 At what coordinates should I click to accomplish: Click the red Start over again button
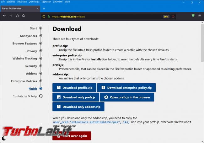pyautogui.click(x=72, y=136)
